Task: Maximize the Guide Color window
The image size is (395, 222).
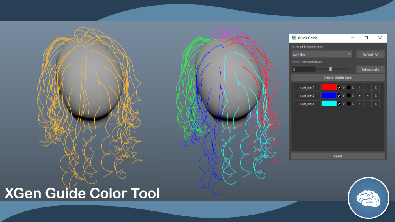Action: [366, 38]
